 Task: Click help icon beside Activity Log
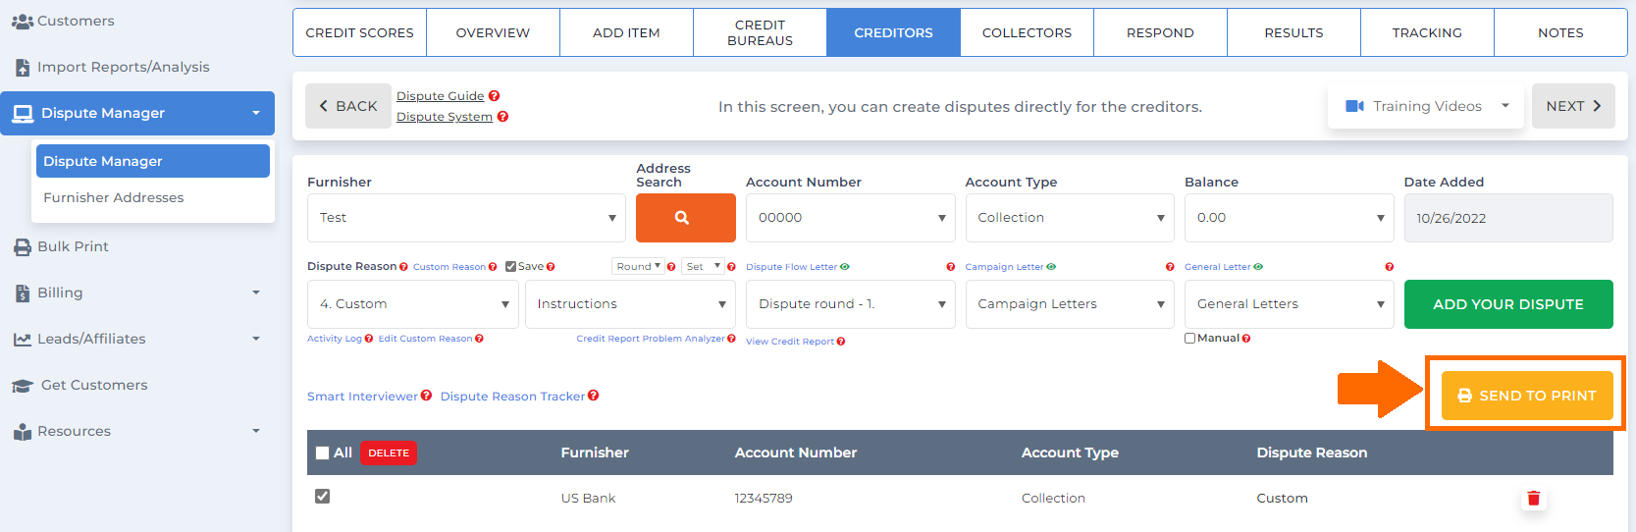click(369, 339)
